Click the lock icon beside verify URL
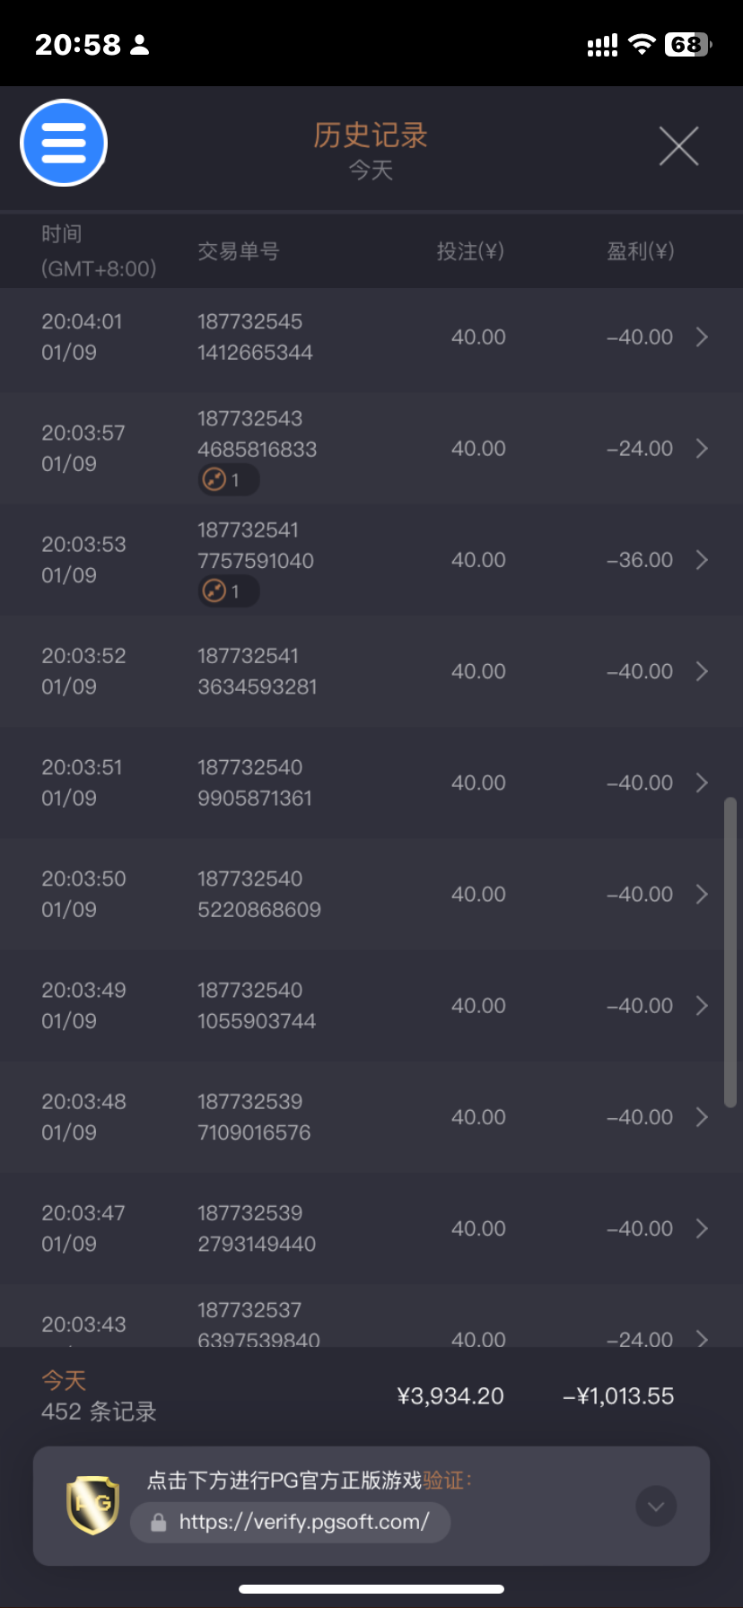743x1608 pixels. point(159,1523)
